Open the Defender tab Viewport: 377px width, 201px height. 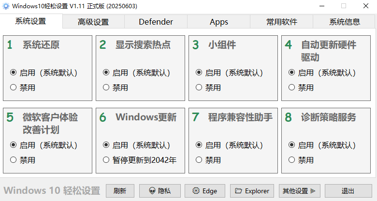click(156, 22)
